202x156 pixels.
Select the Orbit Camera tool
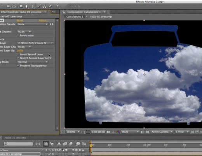(9, 6)
